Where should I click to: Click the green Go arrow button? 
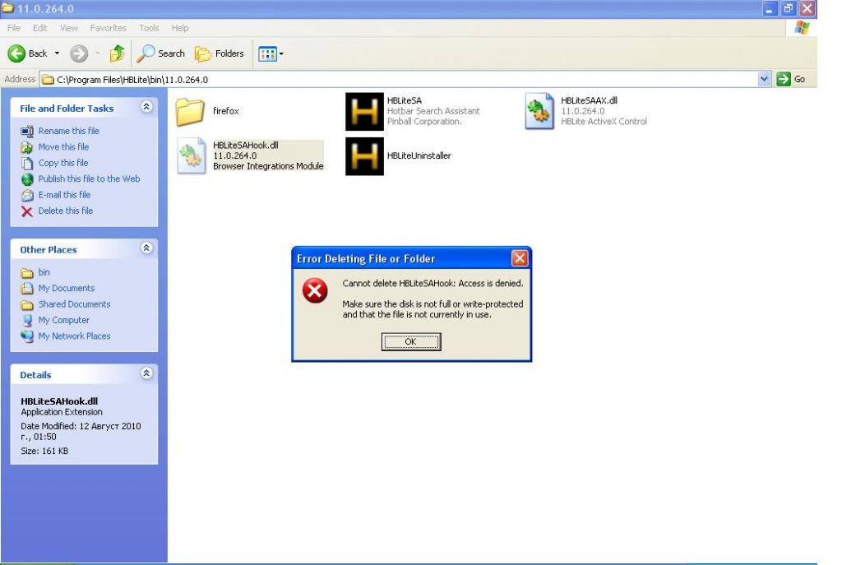pos(784,79)
